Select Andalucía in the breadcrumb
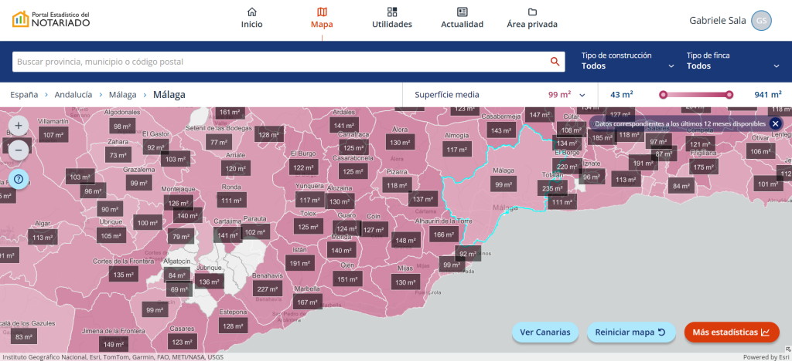Screen dimensions: 792x361 pyautogui.click(x=73, y=95)
